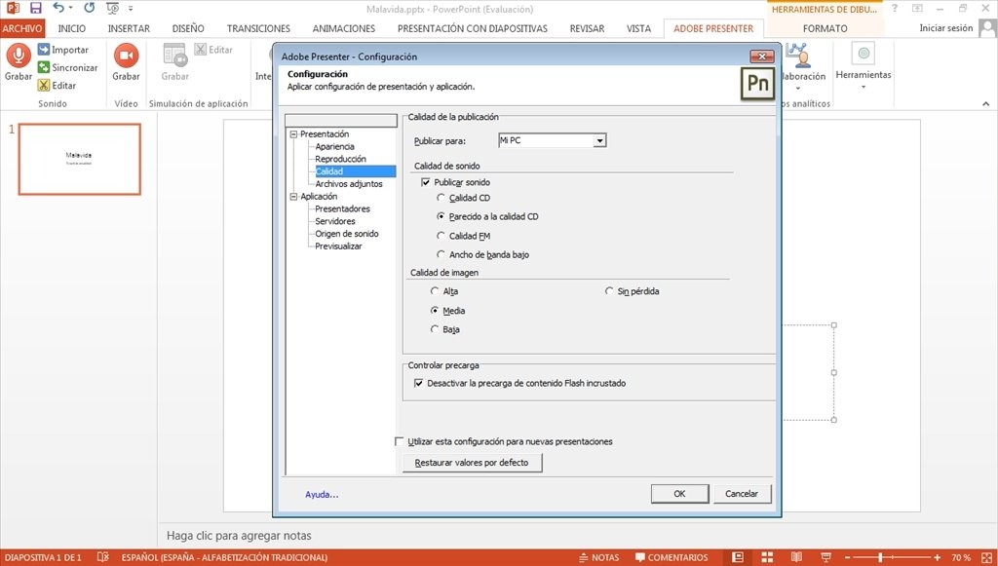The width and height of the screenshot is (998, 566).
Task: Click the user avatar next to Iniciar sesión
Action: (x=988, y=28)
